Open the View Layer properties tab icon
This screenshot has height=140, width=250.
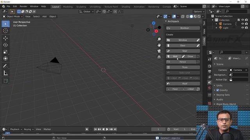(x=209, y=77)
